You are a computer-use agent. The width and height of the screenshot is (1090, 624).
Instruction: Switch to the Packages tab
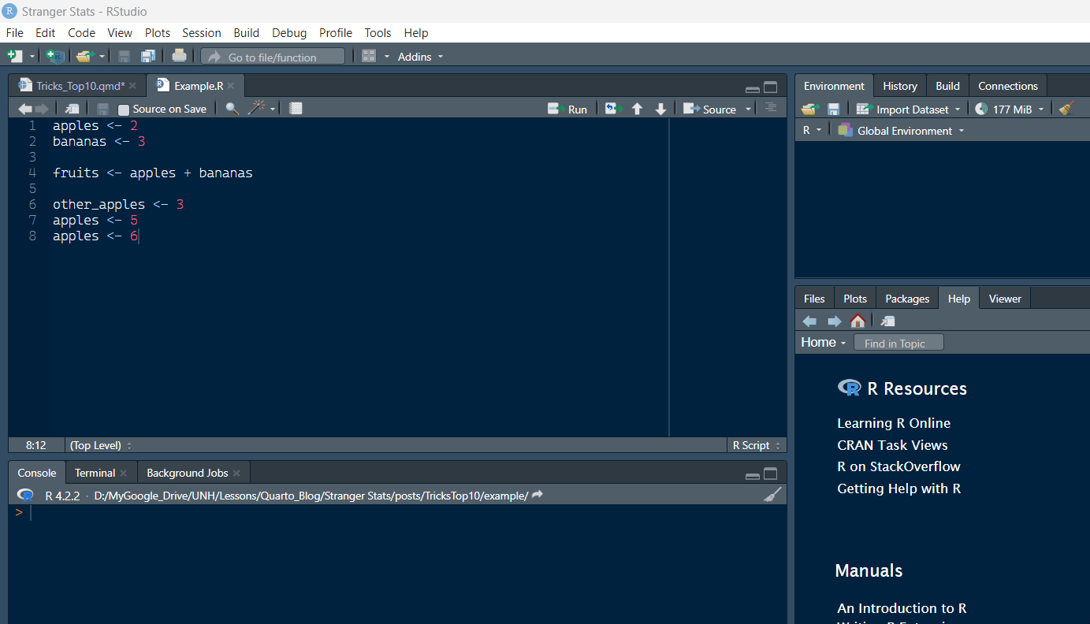tap(907, 299)
